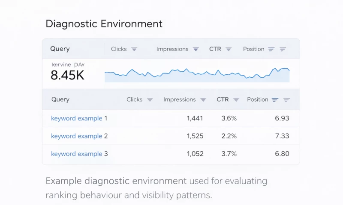The height and width of the screenshot is (205, 343).
Task: Click the blue trend line chart
Action: coord(197,73)
